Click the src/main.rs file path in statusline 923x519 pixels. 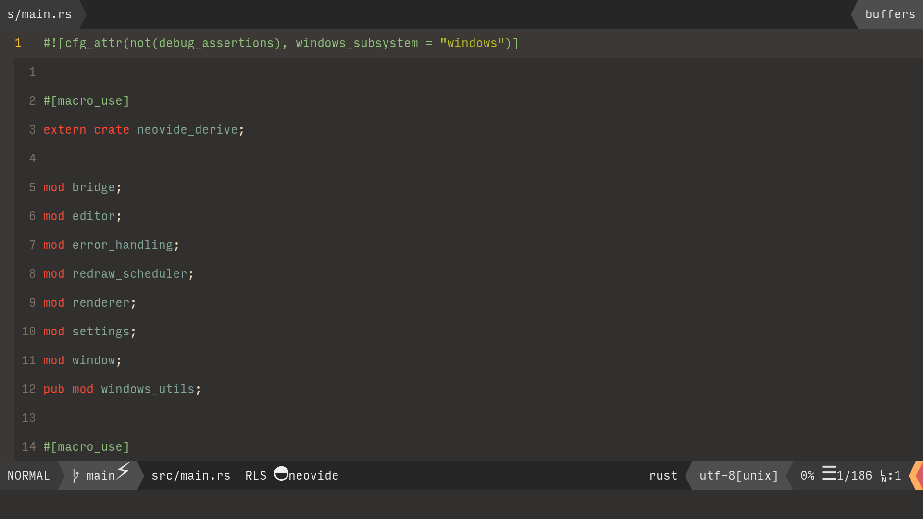coord(191,476)
